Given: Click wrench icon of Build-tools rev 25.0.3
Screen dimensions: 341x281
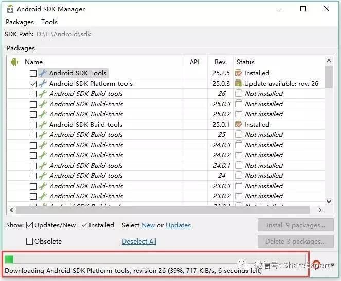Looking at the screenshot, I should [43, 104].
